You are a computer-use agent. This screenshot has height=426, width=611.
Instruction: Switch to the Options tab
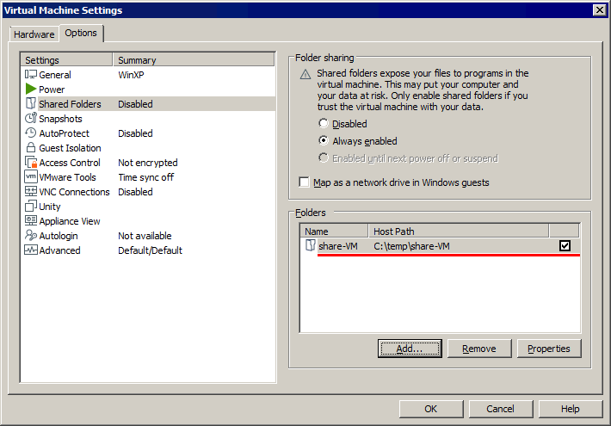pos(81,33)
